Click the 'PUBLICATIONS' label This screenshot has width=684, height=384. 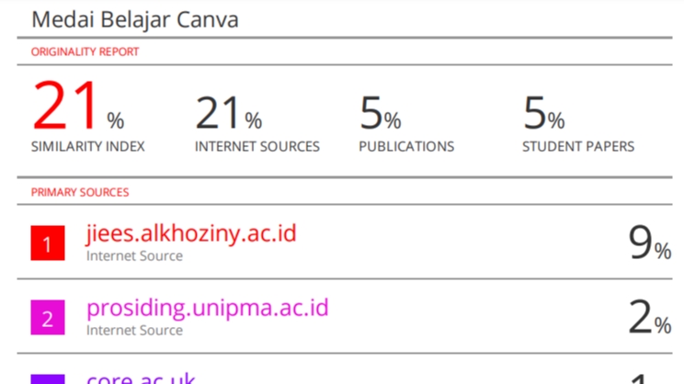[406, 146]
